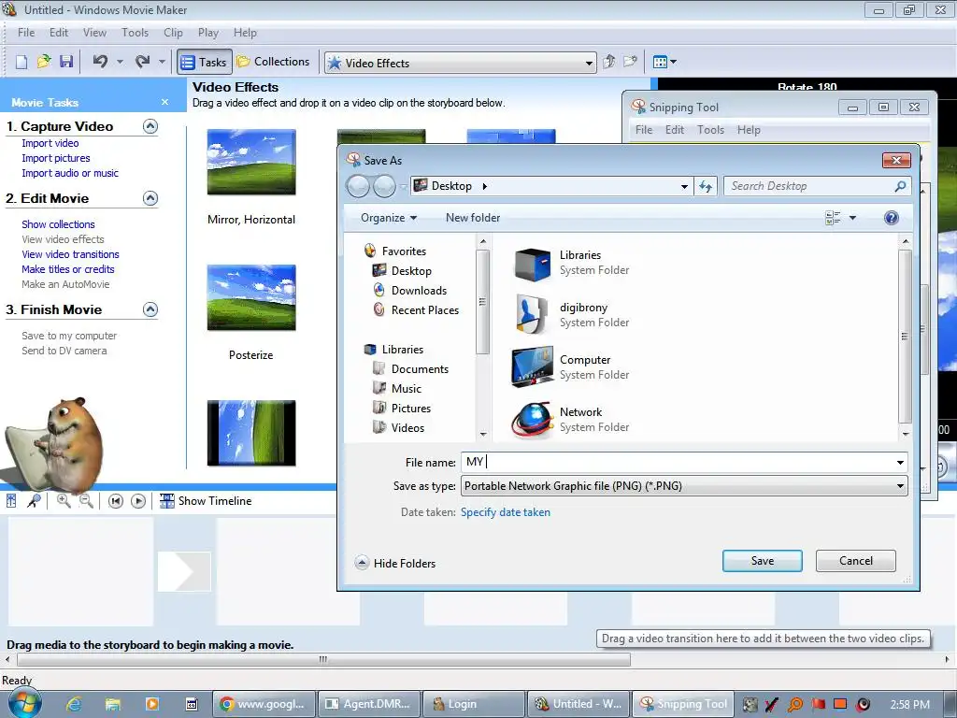Screen dimensions: 957x718
Task: Open the Desktop address bar dropdown
Action: click(x=684, y=186)
